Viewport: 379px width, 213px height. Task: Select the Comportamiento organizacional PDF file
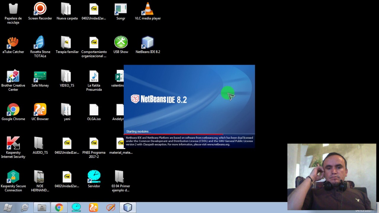94,47
